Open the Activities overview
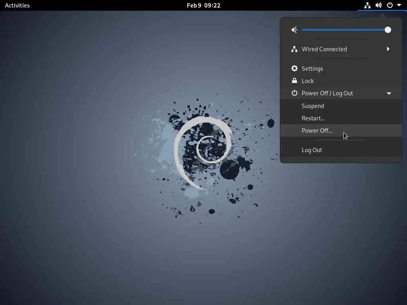407x305 pixels. 17,5
